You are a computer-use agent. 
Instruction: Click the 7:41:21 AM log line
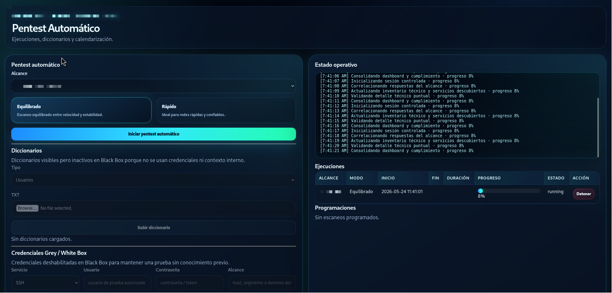point(397,151)
